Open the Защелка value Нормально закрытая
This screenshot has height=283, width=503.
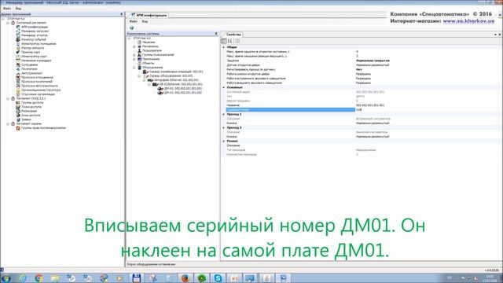click(x=428, y=61)
